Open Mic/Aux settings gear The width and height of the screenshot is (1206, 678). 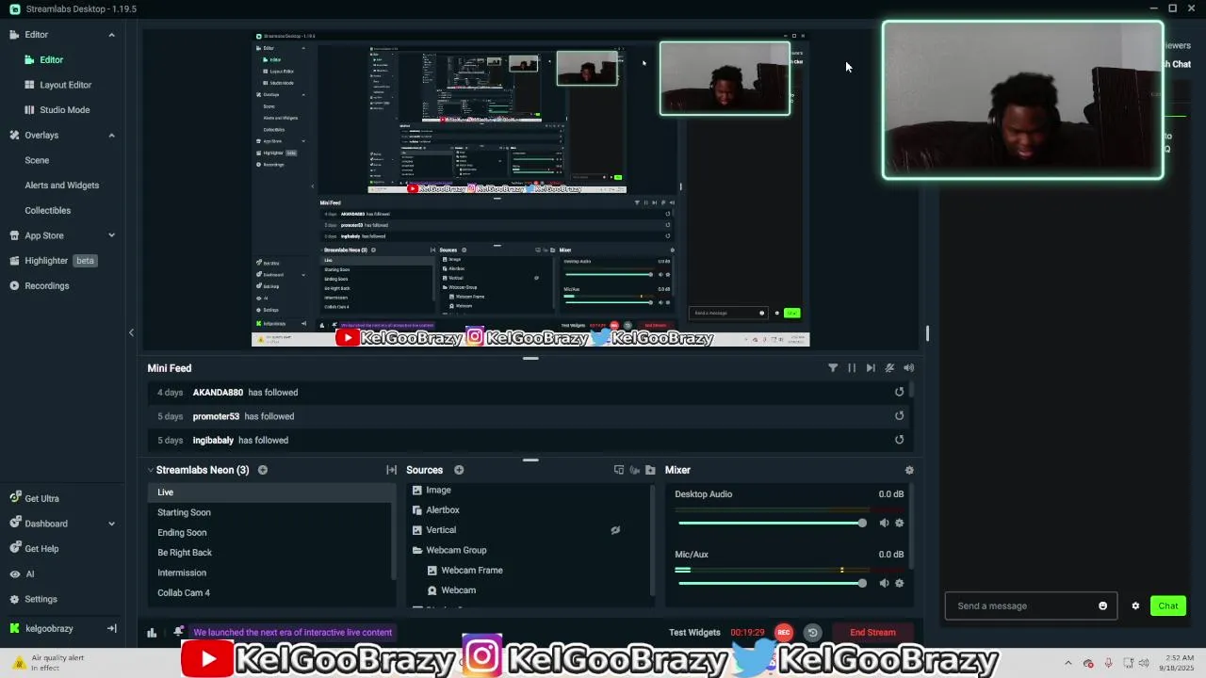coord(899,583)
